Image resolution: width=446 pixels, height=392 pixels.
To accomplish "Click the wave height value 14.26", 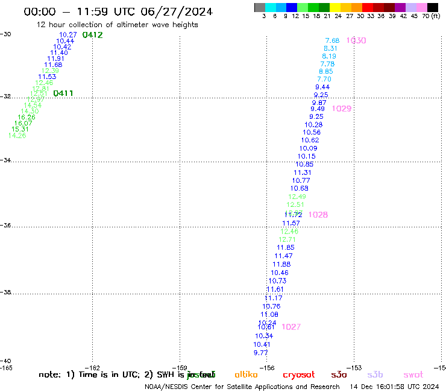I will pos(17,136).
